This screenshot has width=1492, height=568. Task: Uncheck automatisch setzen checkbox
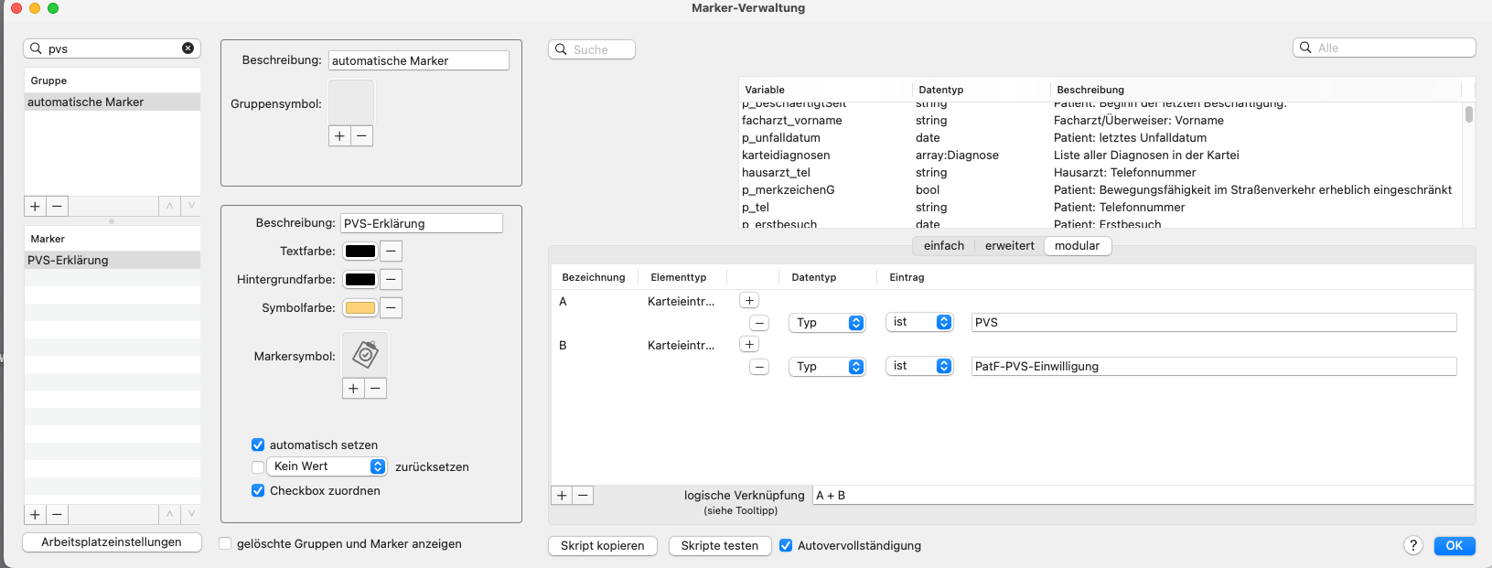point(258,445)
